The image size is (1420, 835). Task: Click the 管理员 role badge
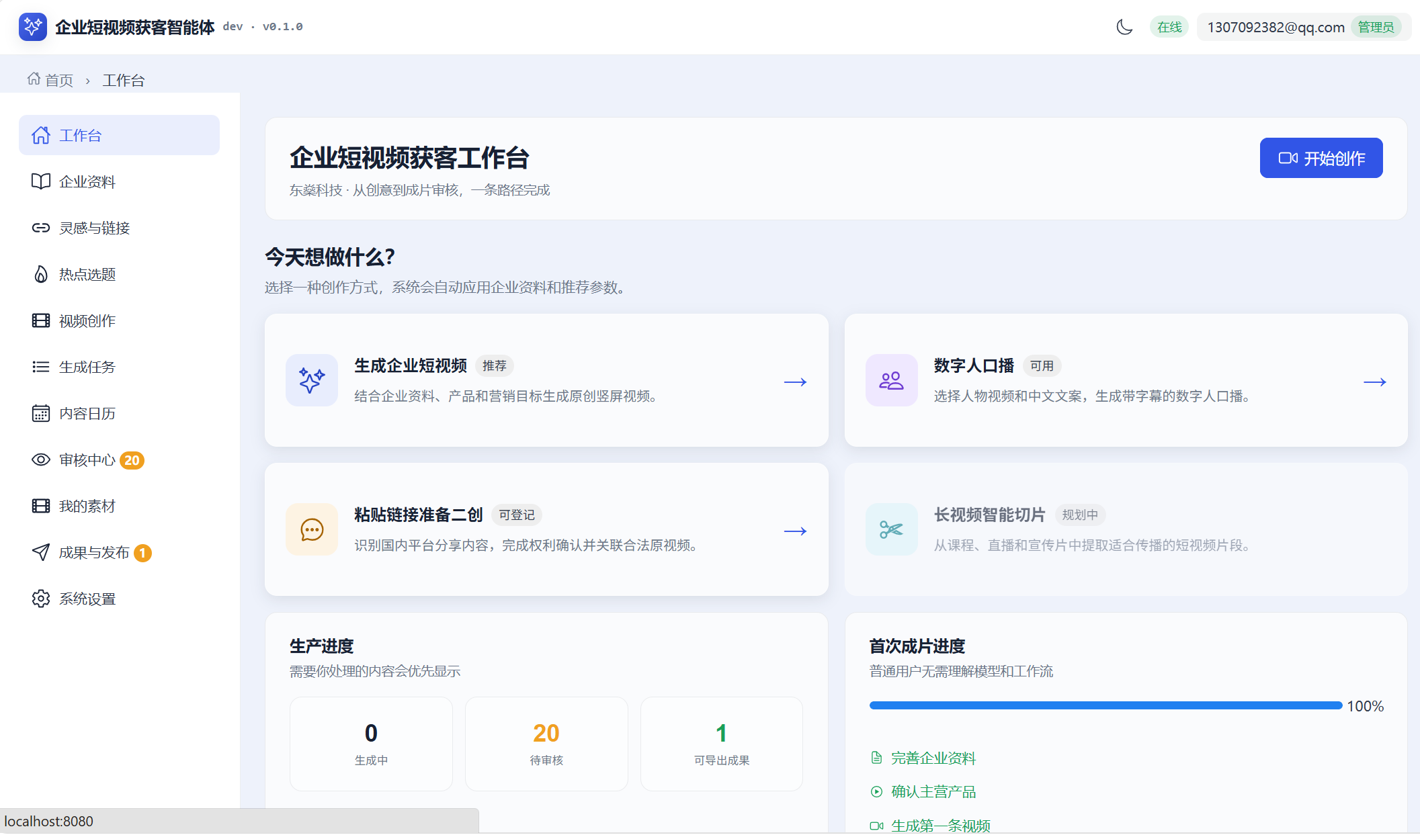click(1376, 27)
